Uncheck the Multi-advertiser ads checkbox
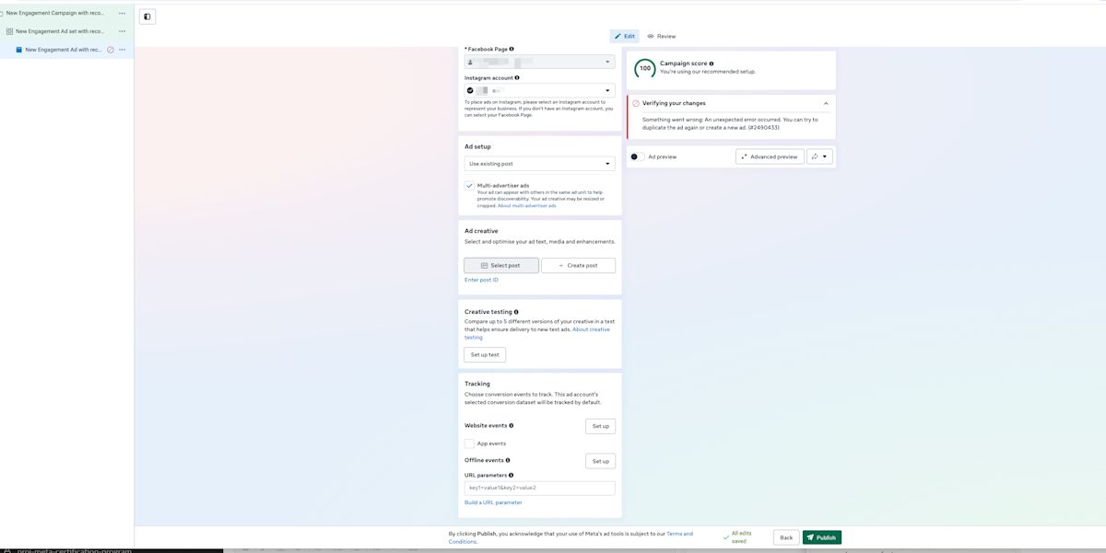The image size is (1106, 553). coord(469,186)
